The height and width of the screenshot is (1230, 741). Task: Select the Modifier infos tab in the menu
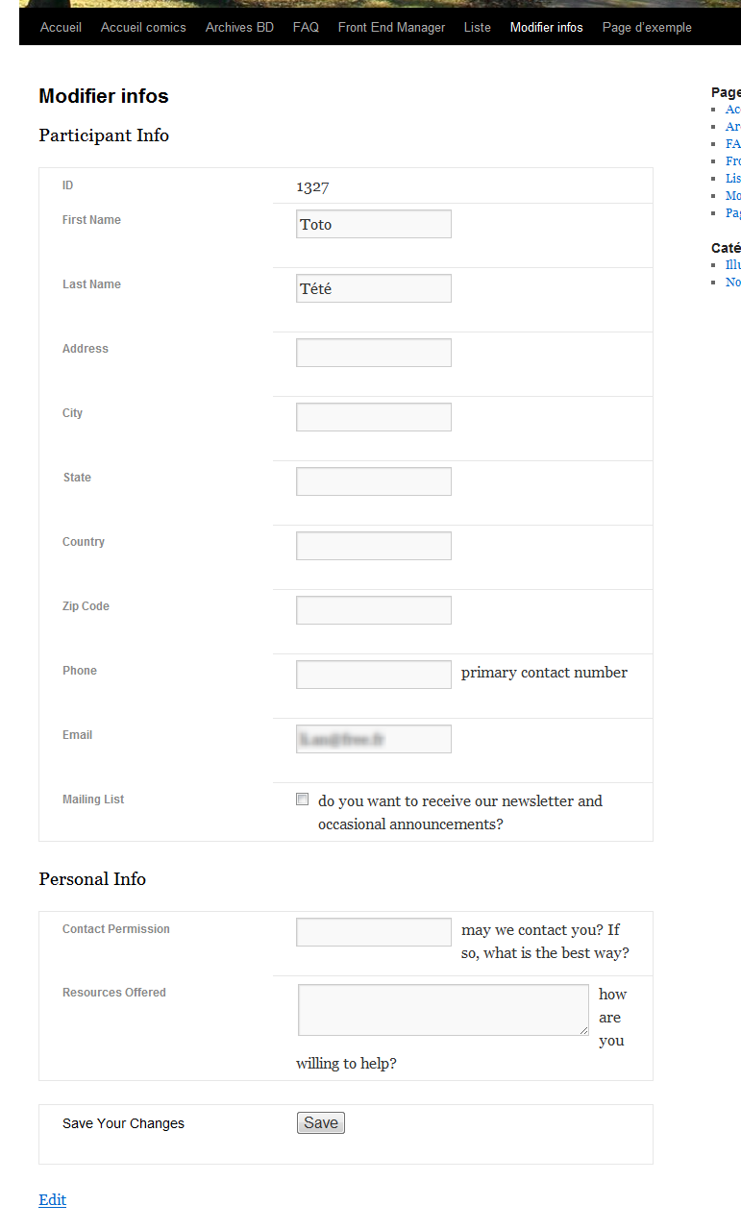[547, 27]
